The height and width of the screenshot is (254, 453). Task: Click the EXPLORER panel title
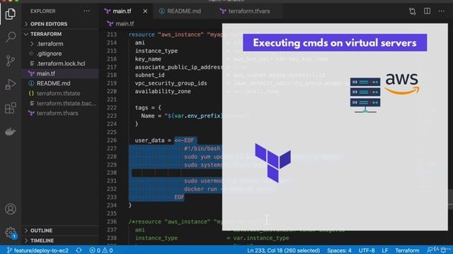(42, 11)
